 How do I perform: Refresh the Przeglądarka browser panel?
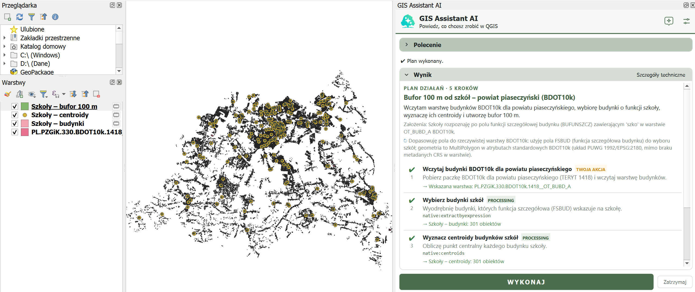click(x=20, y=17)
